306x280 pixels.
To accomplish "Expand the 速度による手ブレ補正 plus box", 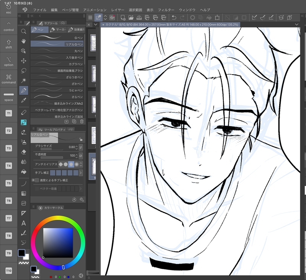I will pyautogui.click(x=33, y=180).
